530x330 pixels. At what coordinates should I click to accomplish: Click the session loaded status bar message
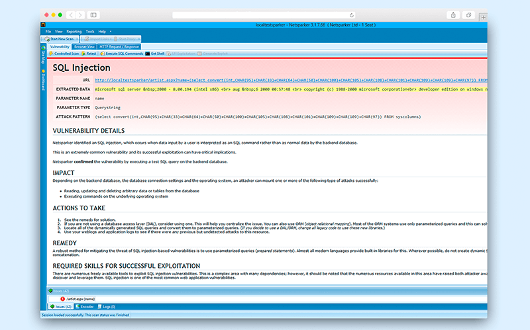click(85, 315)
